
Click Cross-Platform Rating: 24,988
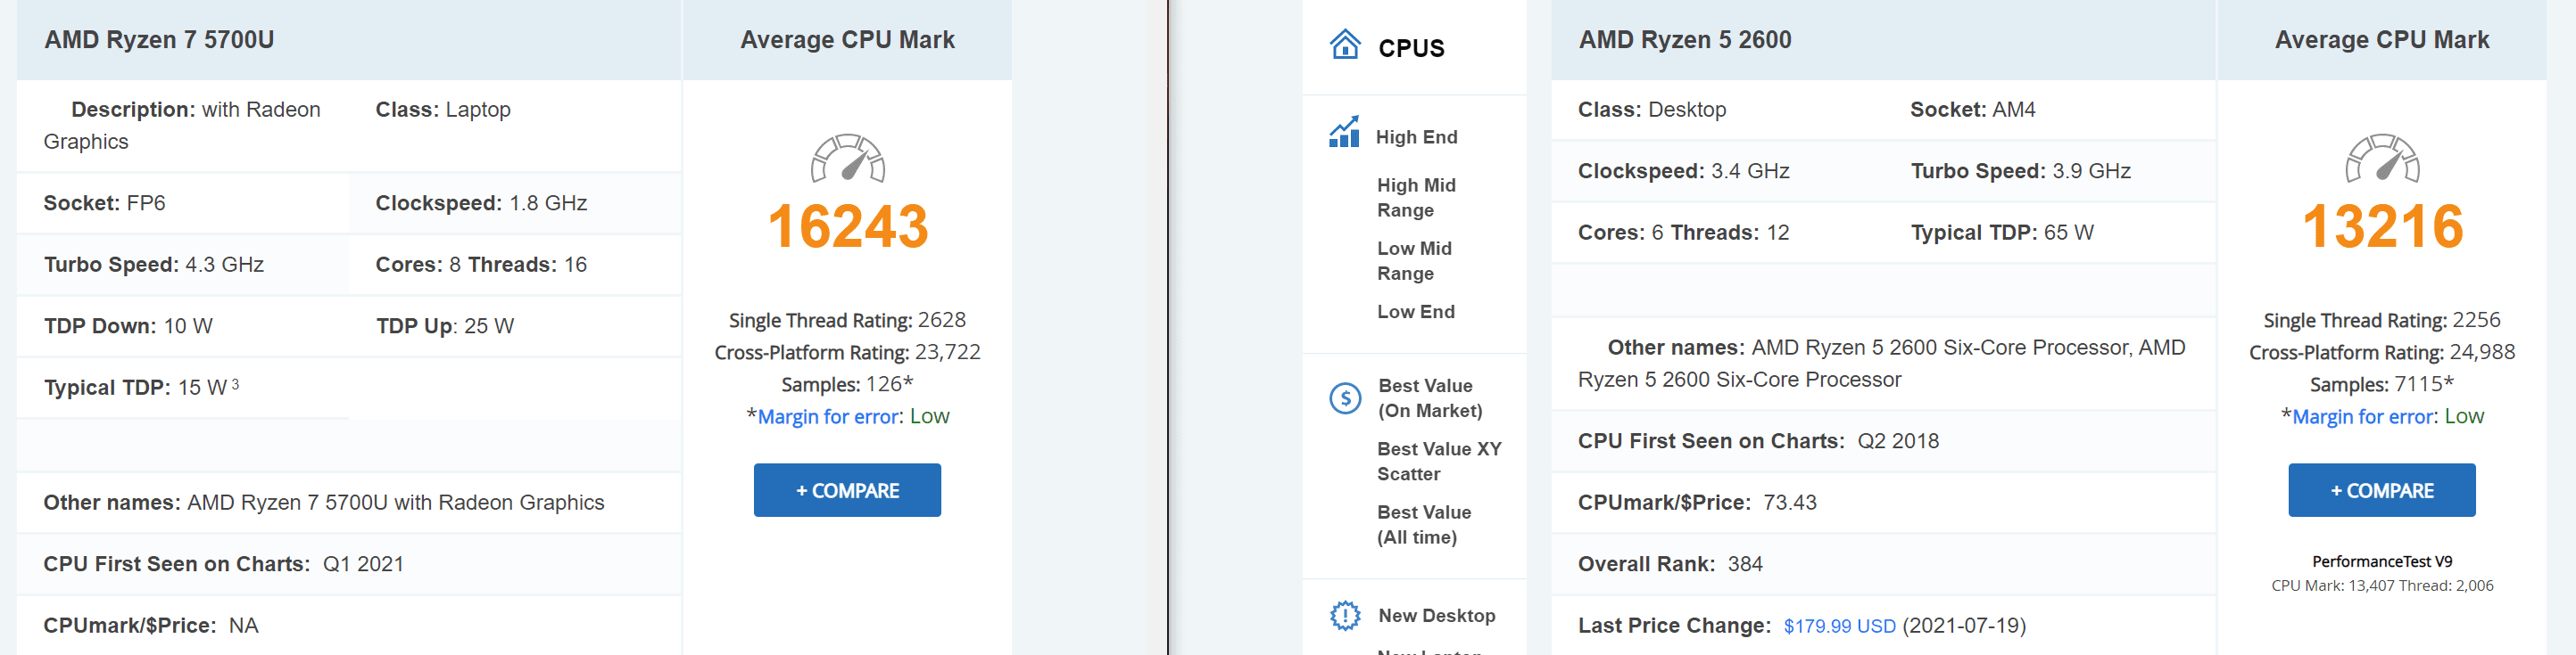coord(2382,353)
